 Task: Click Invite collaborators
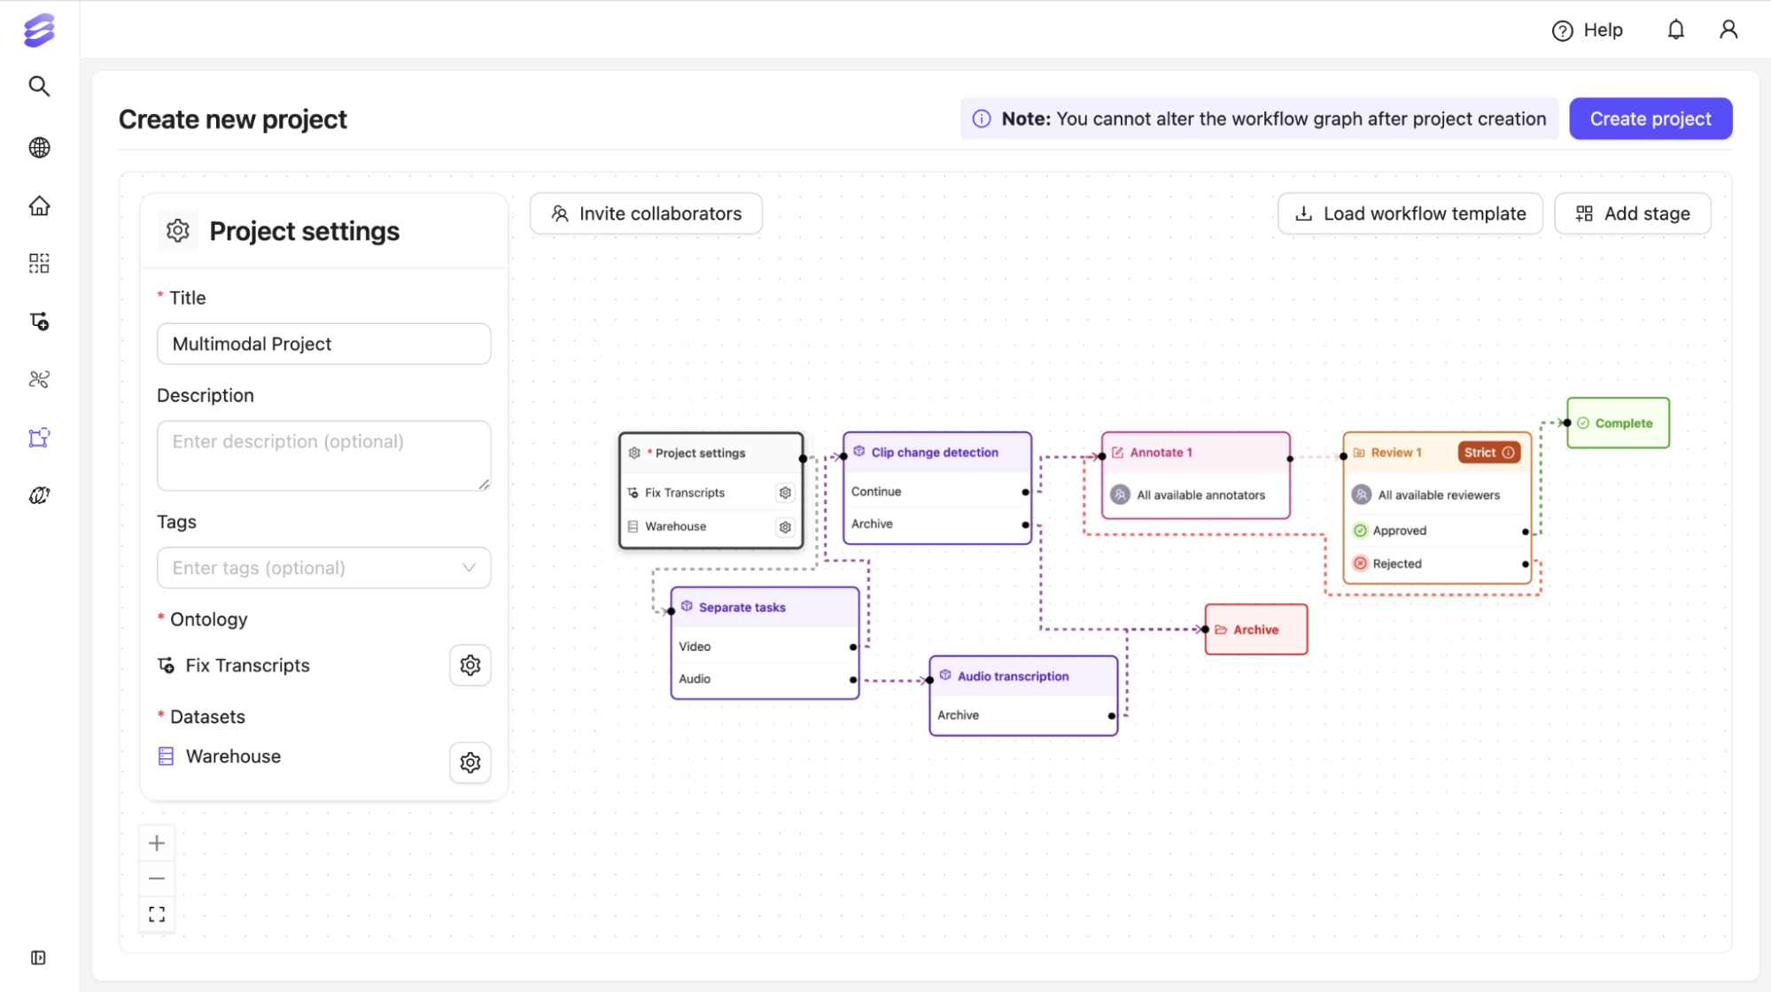coord(646,213)
